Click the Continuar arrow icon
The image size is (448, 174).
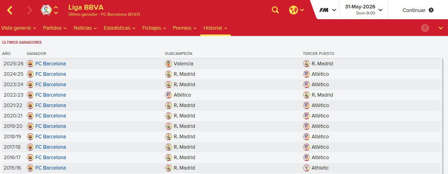[x=431, y=10]
